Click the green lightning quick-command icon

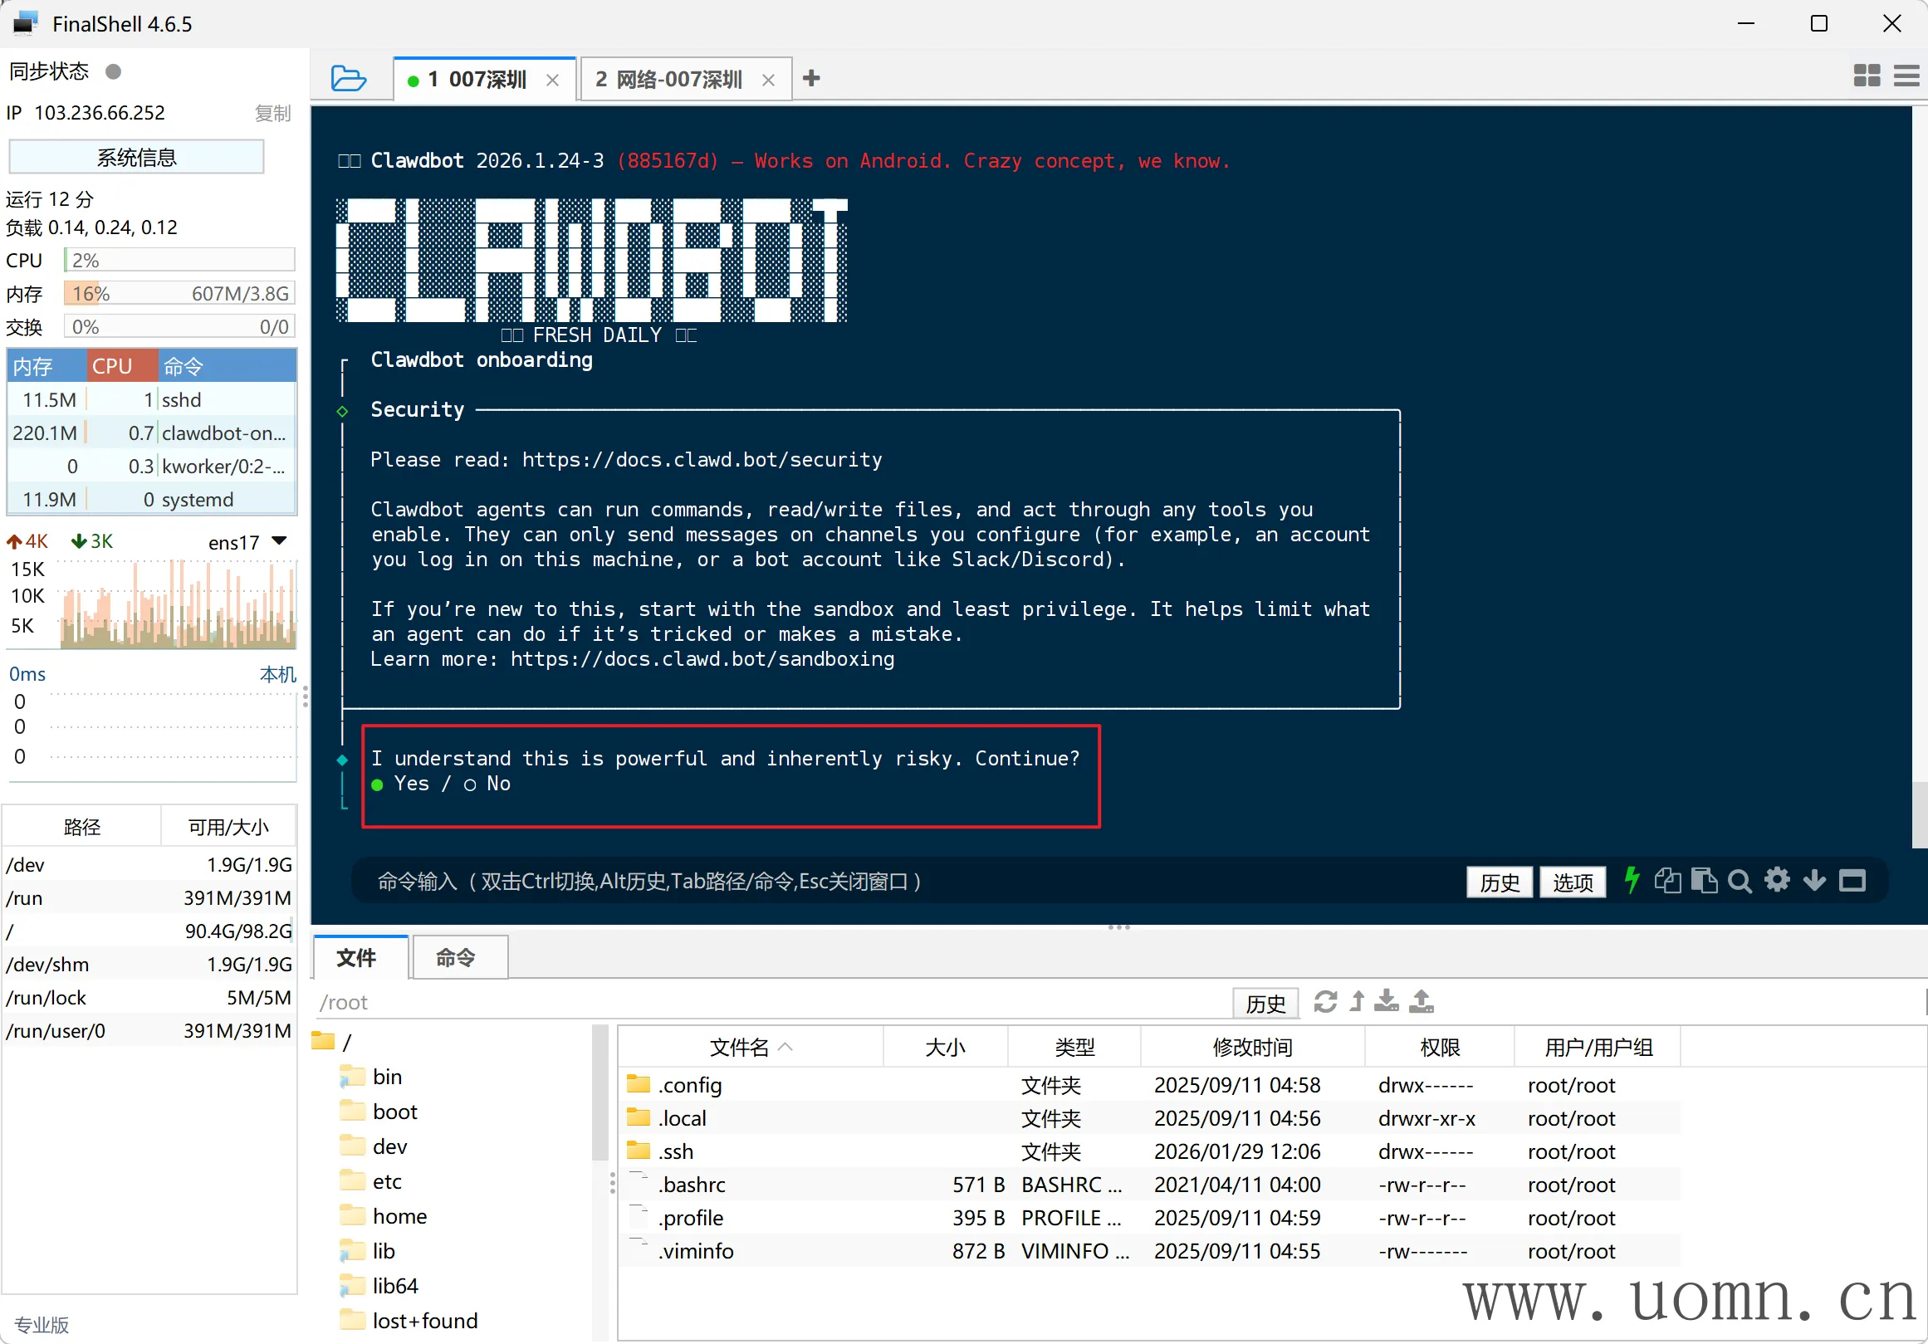pyautogui.click(x=1631, y=881)
